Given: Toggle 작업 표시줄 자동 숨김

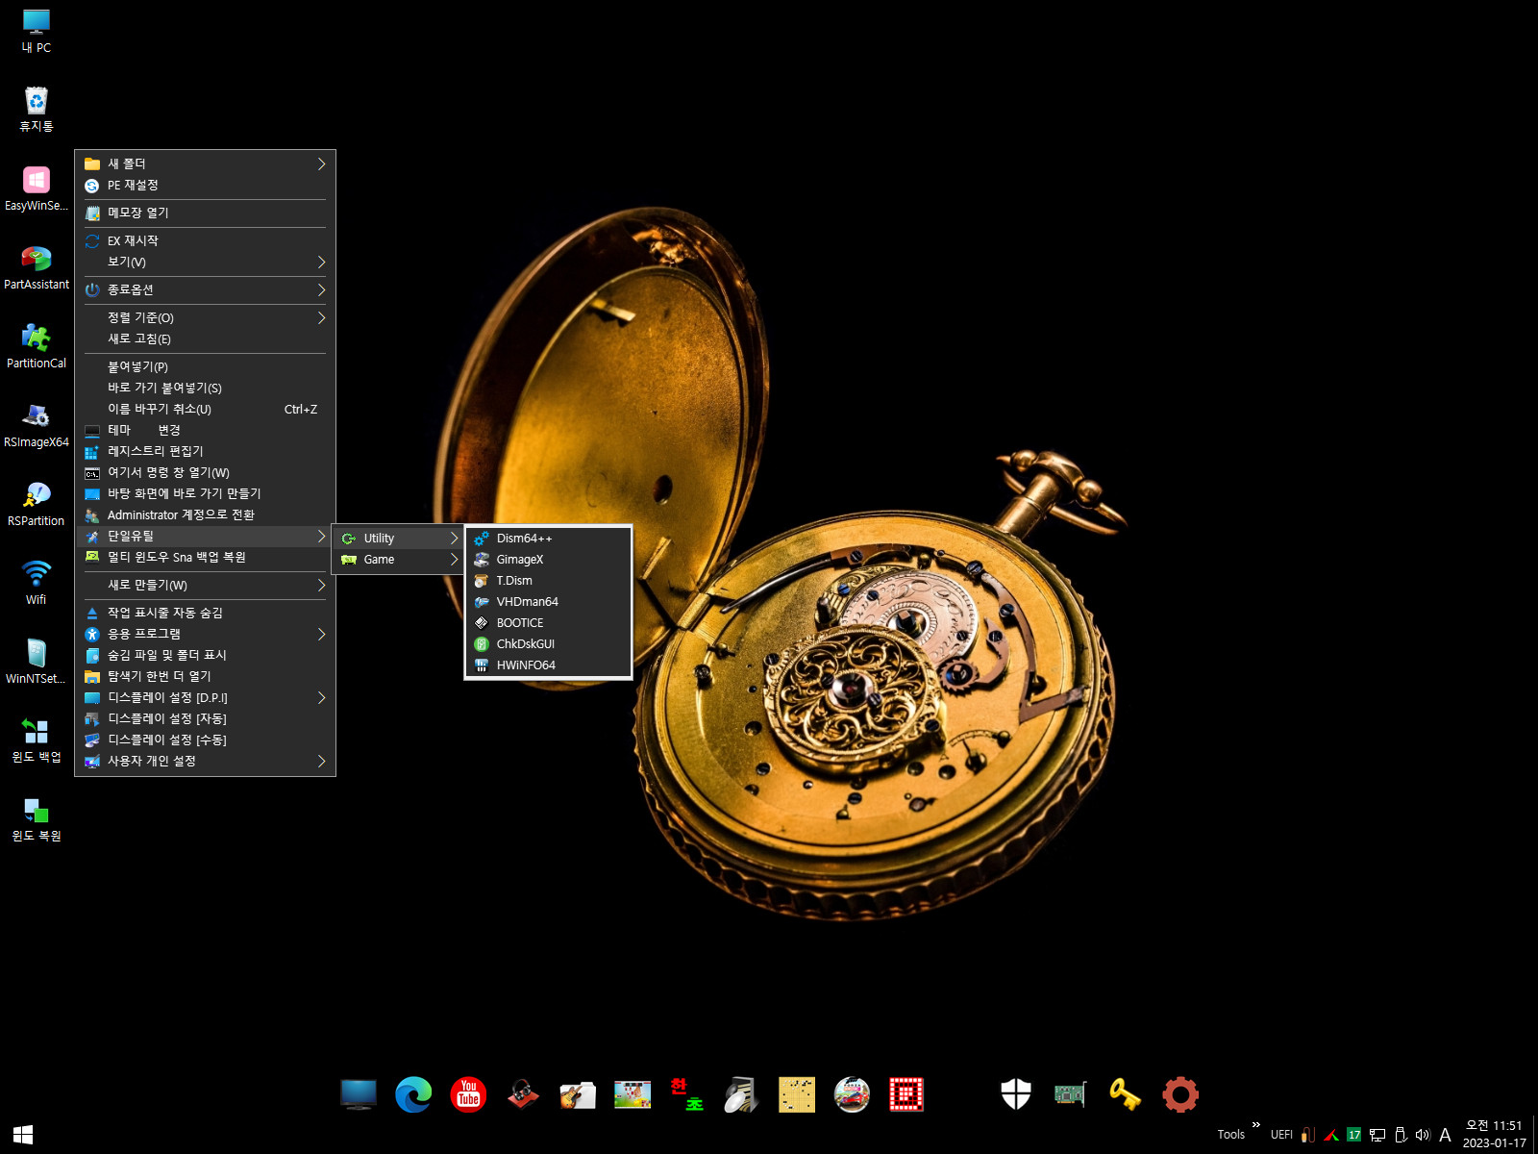Looking at the screenshot, I should point(205,614).
